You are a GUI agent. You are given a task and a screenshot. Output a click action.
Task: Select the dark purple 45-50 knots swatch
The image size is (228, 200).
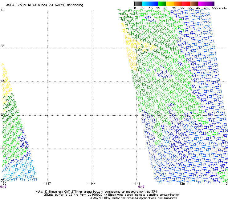point(210,4)
